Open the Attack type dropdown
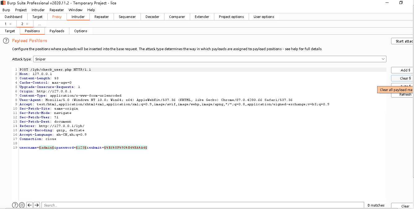The width and height of the screenshot is (414, 209). [x=210, y=59]
